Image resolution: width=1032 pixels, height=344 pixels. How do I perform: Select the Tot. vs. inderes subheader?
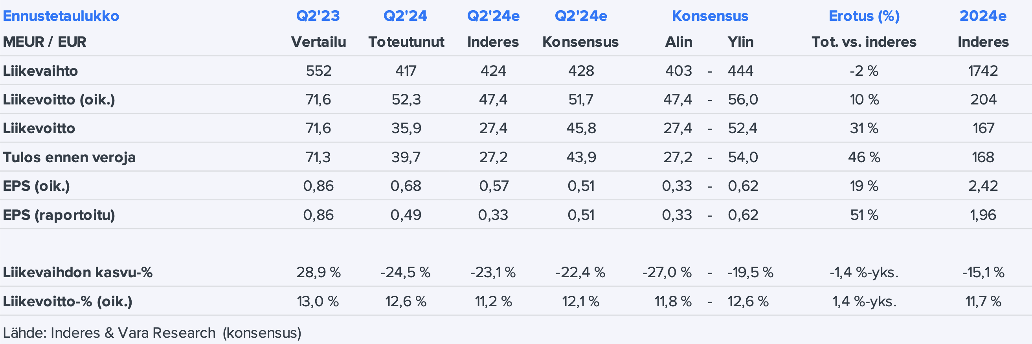pyautogui.click(x=864, y=42)
